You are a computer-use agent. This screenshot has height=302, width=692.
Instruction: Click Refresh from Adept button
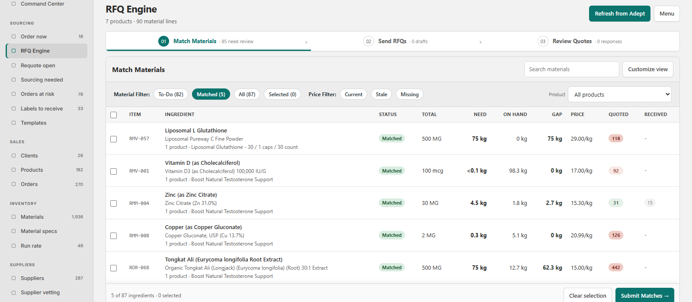(x=620, y=14)
